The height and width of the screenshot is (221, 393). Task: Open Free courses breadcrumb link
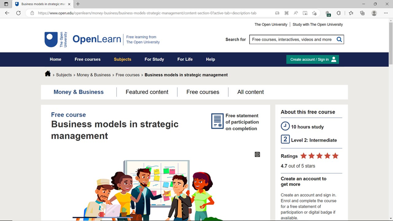(128, 75)
